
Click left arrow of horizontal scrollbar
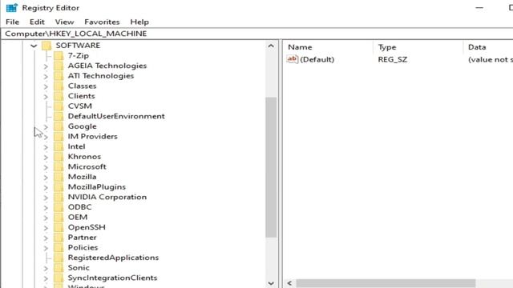click(289, 283)
